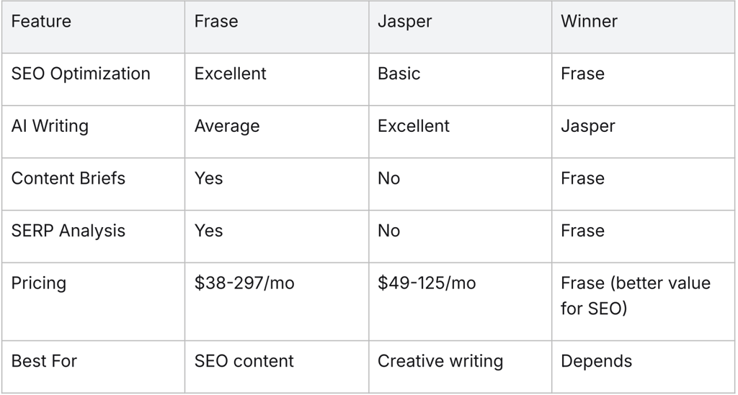Select the Creative writing cell
Viewport: 738px width, 395px height.
pos(440,361)
